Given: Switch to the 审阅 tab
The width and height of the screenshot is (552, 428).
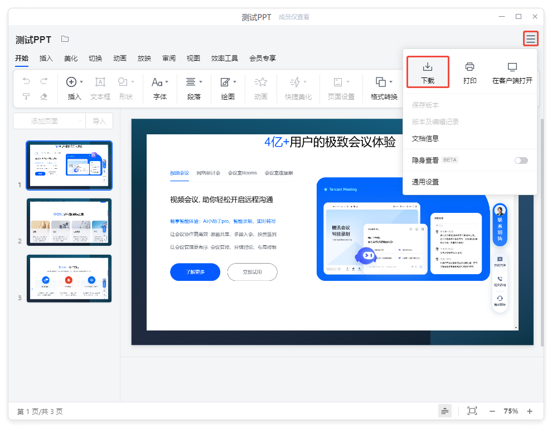Looking at the screenshot, I should 168,58.
